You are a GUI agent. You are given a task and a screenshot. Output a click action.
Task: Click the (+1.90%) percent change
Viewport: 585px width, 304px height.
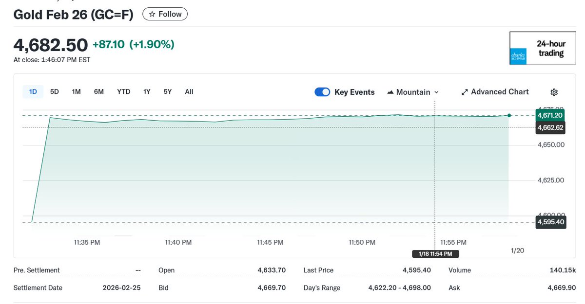coord(152,45)
